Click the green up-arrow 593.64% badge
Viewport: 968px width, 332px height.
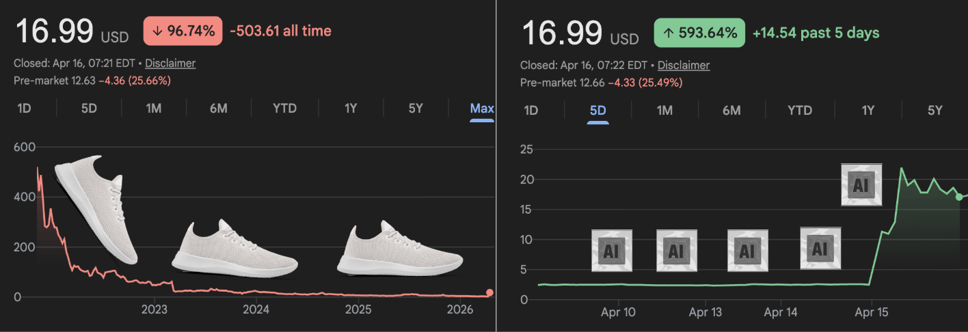699,32
